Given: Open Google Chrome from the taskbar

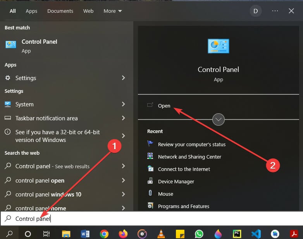Looking at the screenshot, I should pos(104,234).
